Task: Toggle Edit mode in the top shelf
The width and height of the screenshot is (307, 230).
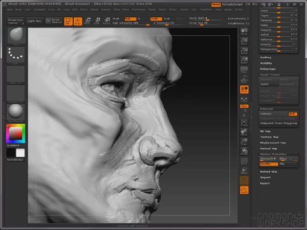Action: point(68,21)
